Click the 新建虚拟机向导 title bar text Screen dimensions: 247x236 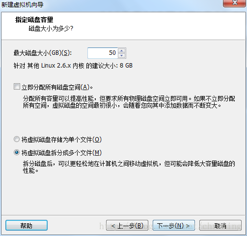pos(22,4)
